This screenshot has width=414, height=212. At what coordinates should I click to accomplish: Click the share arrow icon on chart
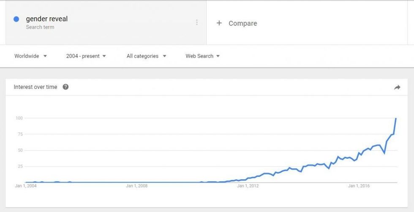tap(397, 87)
